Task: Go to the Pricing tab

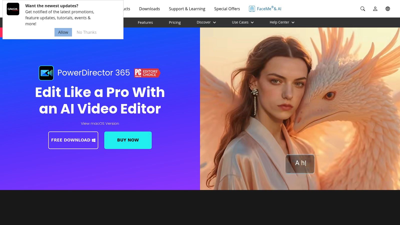Action: pos(175,22)
